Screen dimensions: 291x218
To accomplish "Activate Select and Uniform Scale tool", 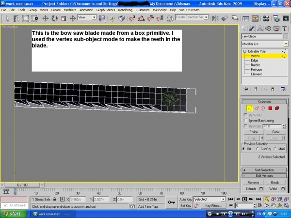I will point(64,18).
